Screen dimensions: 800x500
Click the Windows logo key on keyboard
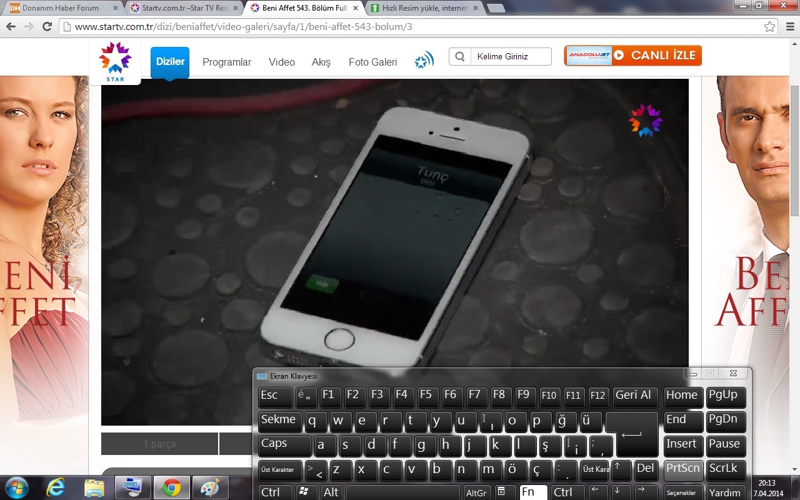[306, 492]
